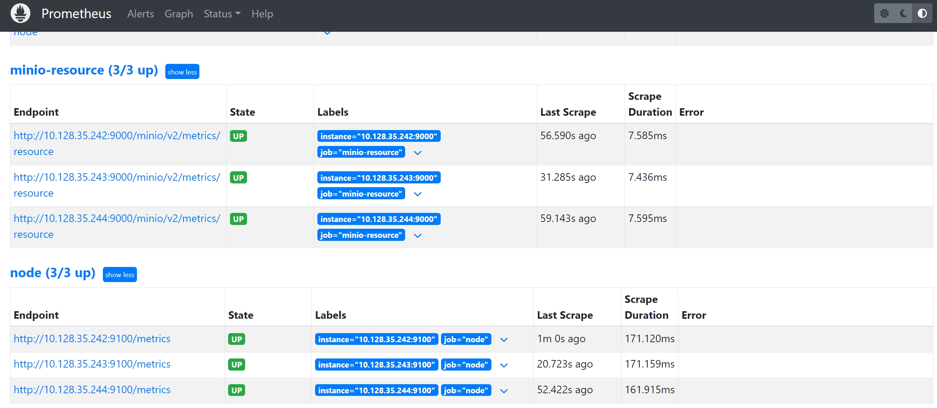Click job="minio-resource" label in 10.128.35.244 row
Image resolution: width=937 pixels, height=408 pixels.
pyautogui.click(x=361, y=235)
